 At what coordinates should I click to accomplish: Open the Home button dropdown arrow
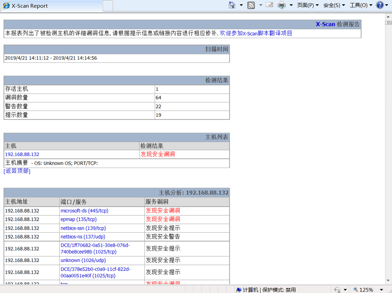241,5
